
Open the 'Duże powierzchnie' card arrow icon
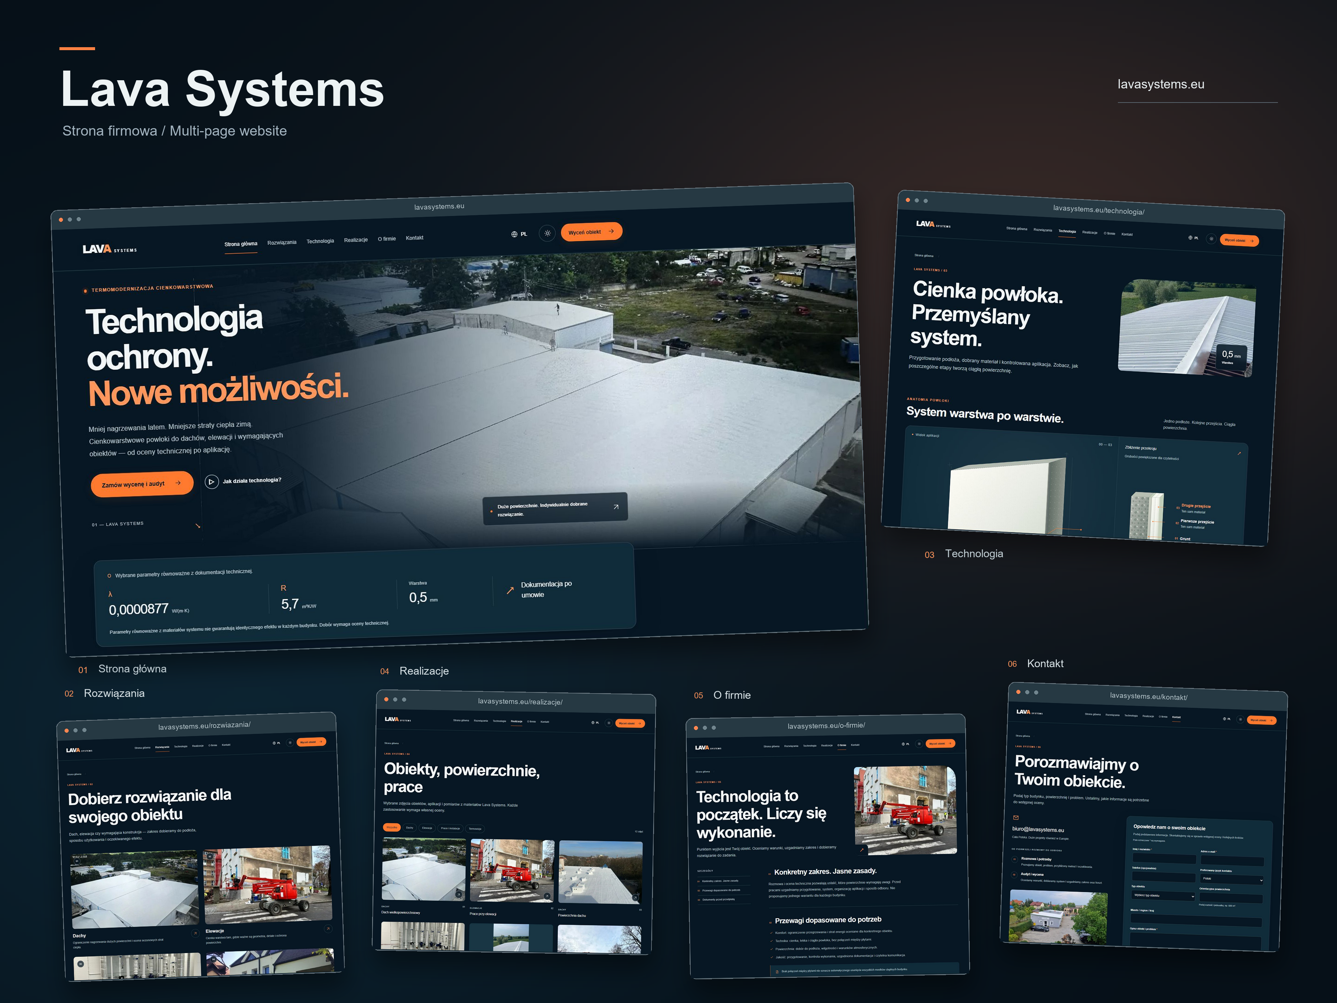616,507
